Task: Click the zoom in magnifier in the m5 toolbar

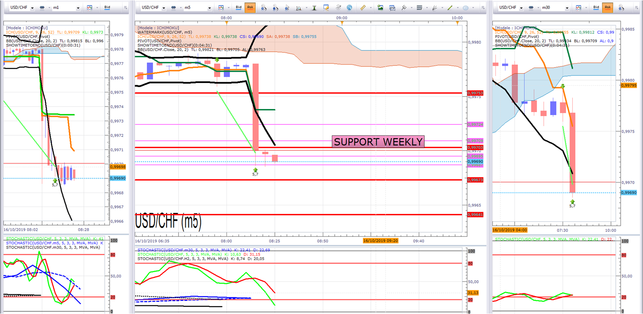Action: click(264, 8)
